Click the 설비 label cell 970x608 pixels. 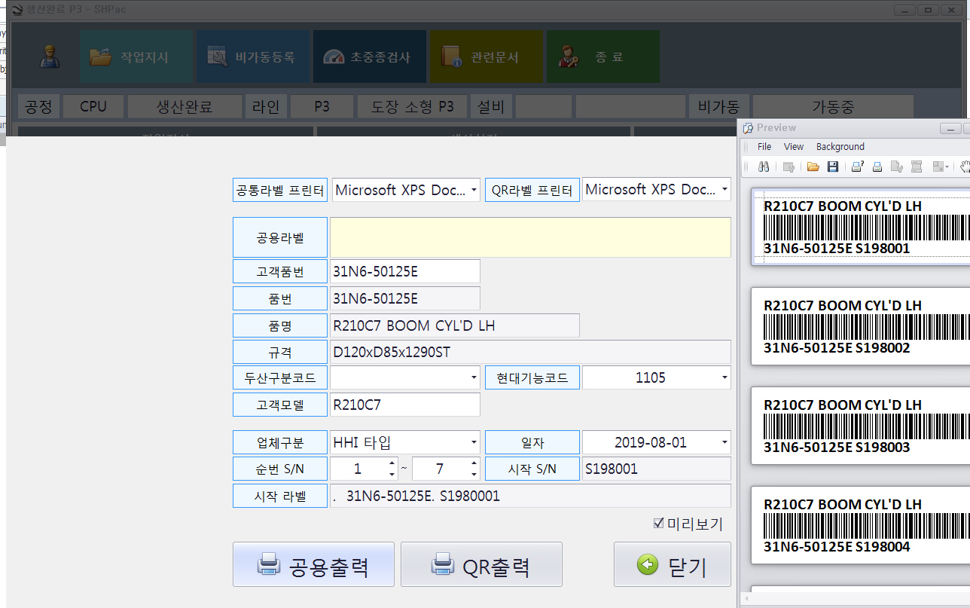491,107
